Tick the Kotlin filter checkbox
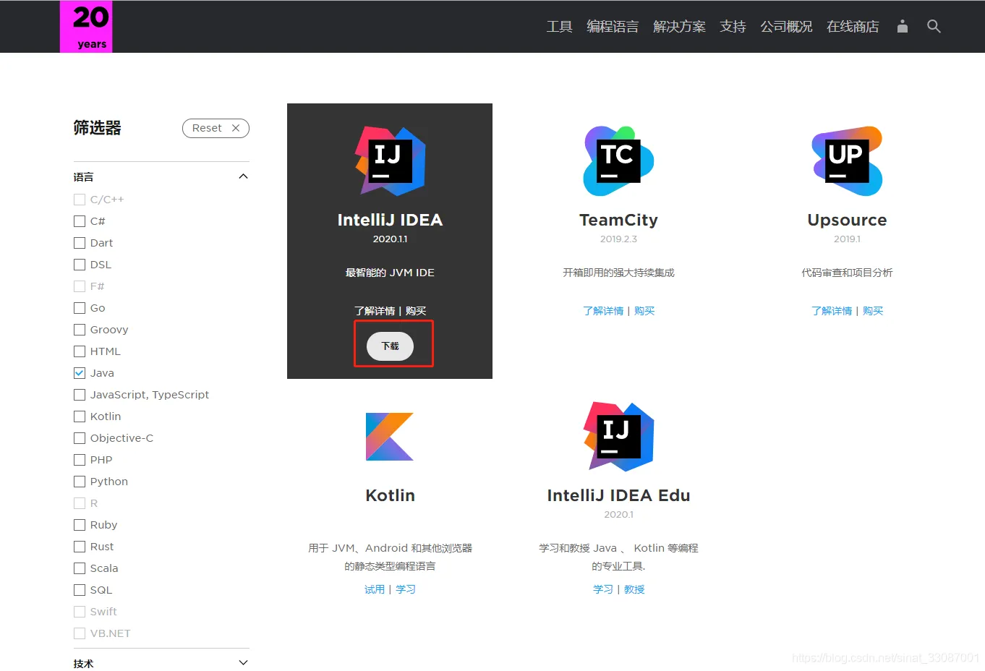 coord(80,416)
